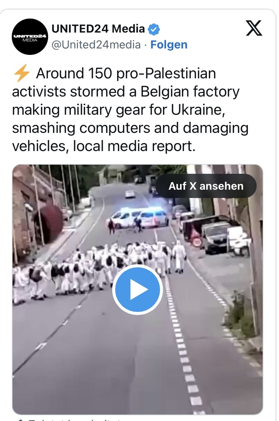Click the distant white car in video
The image size is (279, 421).
130,194
